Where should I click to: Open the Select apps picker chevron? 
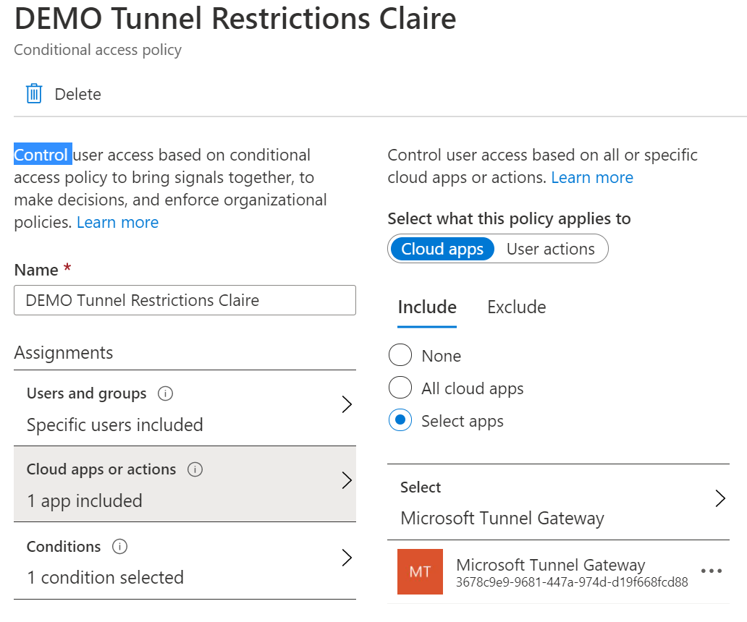720,498
